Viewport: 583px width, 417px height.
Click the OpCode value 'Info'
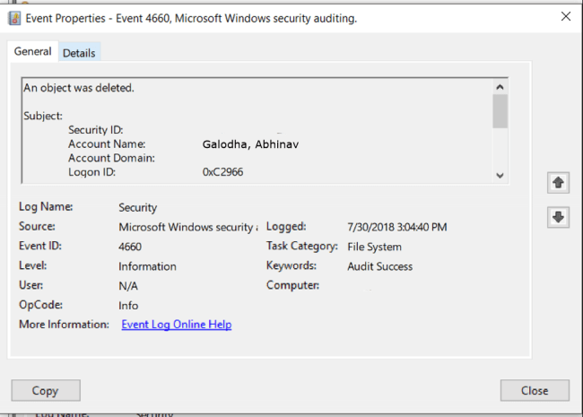(x=128, y=306)
